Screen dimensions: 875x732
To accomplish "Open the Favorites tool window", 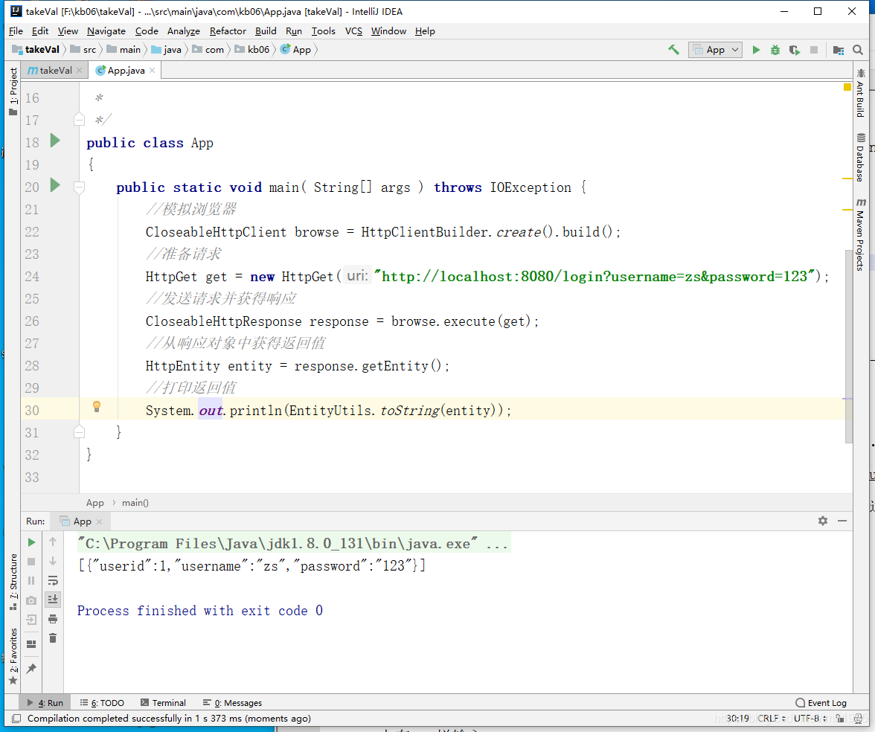I will (x=13, y=656).
